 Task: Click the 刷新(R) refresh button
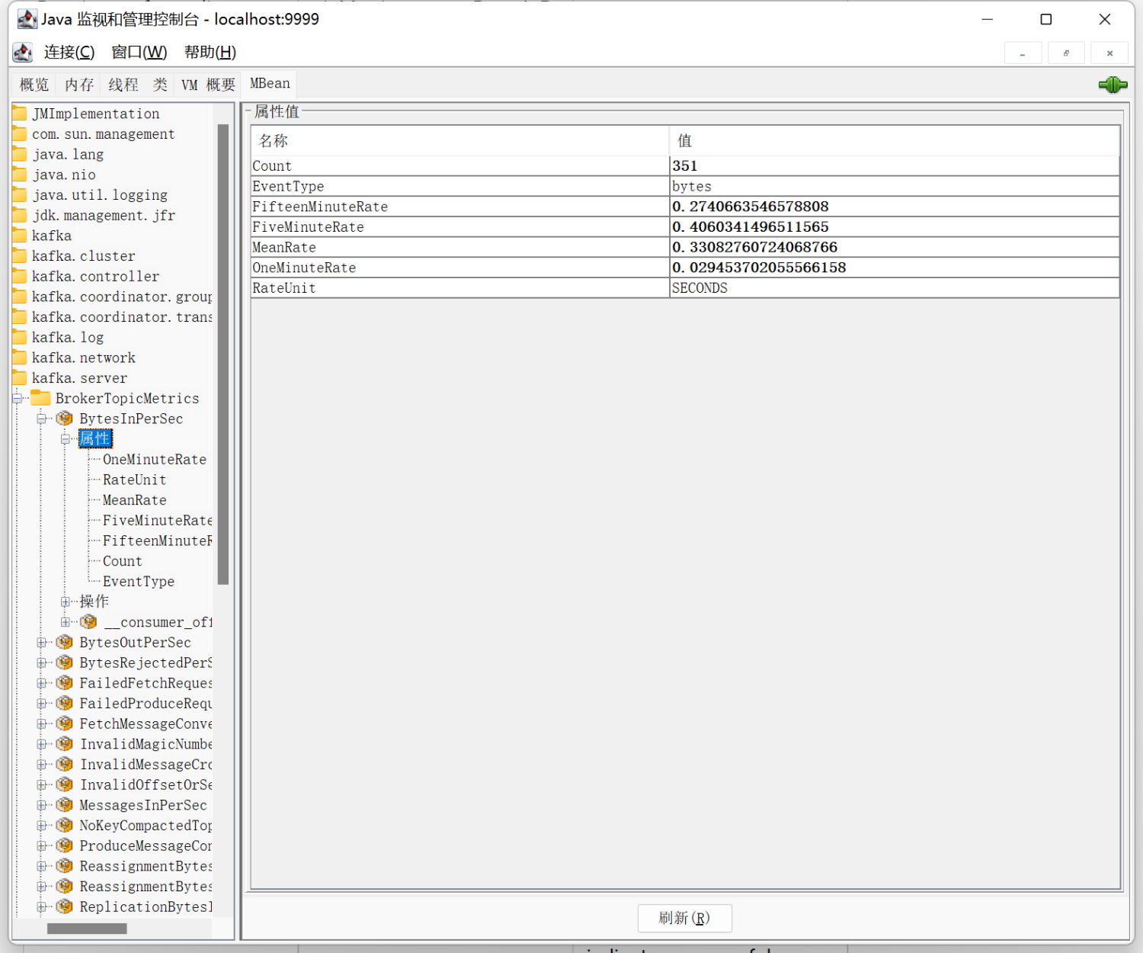[x=684, y=918]
